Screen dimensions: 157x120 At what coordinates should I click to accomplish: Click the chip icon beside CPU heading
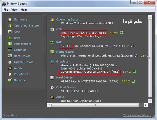[52, 29]
